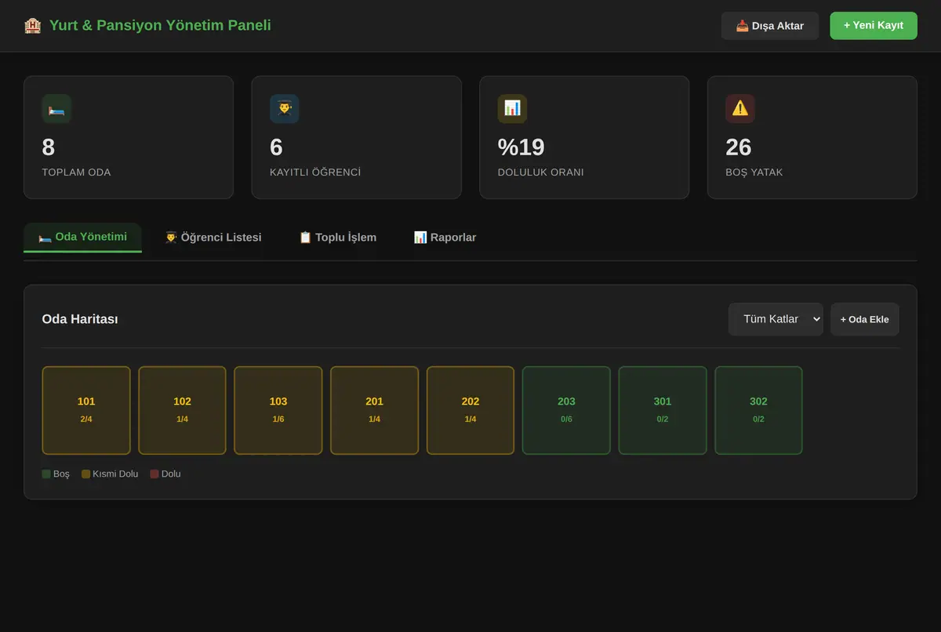Open the Raporlar tab

point(445,238)
